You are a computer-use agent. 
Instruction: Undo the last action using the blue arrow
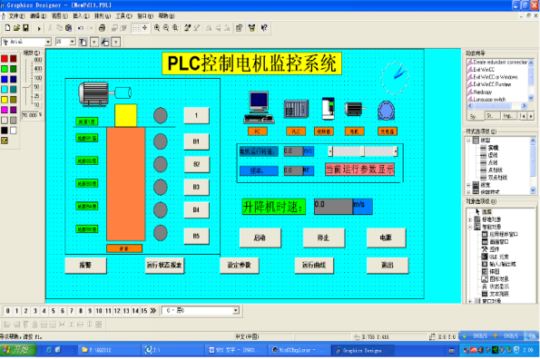point(81,28)
